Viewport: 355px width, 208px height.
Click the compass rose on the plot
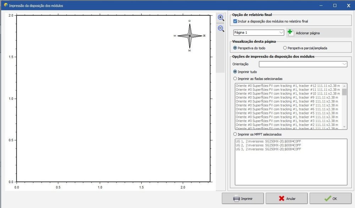(190, 36)
